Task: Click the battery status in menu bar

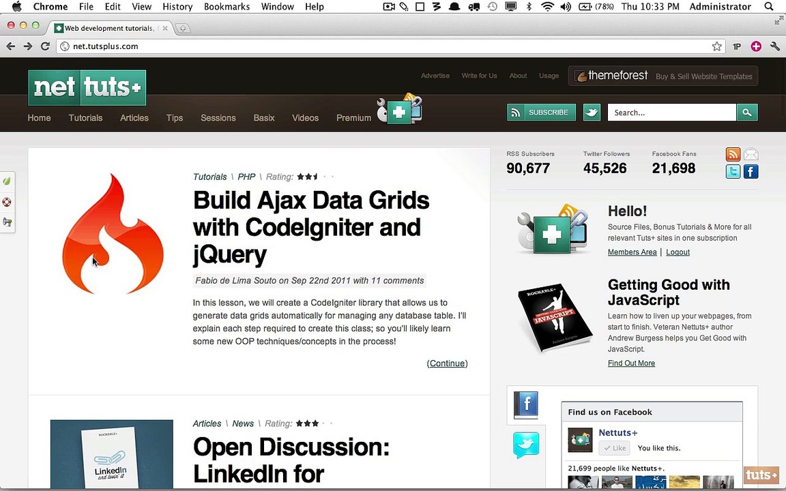Action: pos(596,7)
